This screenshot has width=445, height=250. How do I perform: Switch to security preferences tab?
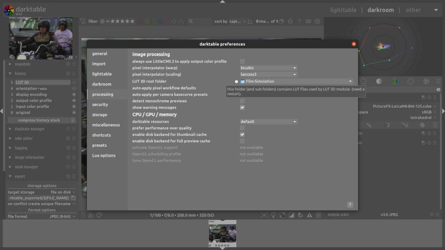[100, 105]
